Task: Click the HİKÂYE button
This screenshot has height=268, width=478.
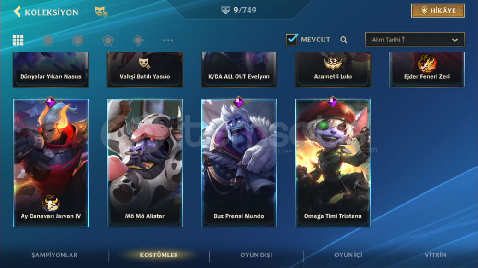Action: click(437, 11)
